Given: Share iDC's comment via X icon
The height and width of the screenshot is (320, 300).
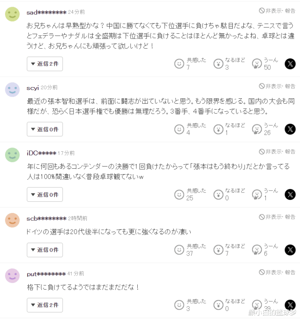Looking at the screenshot, I should [x=290, y=195].
